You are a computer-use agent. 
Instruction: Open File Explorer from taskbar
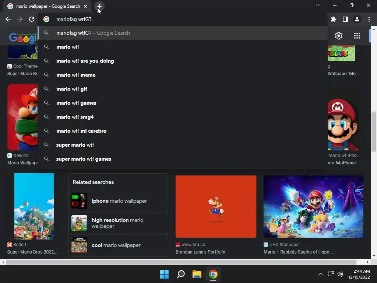(x=197, y=274)
